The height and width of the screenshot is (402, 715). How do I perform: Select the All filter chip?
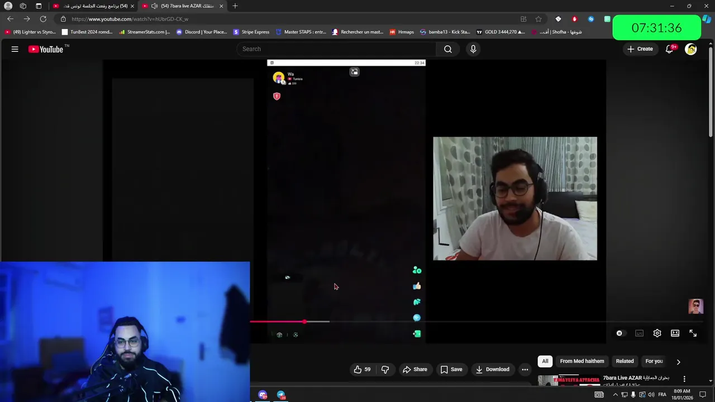point(545,361)
